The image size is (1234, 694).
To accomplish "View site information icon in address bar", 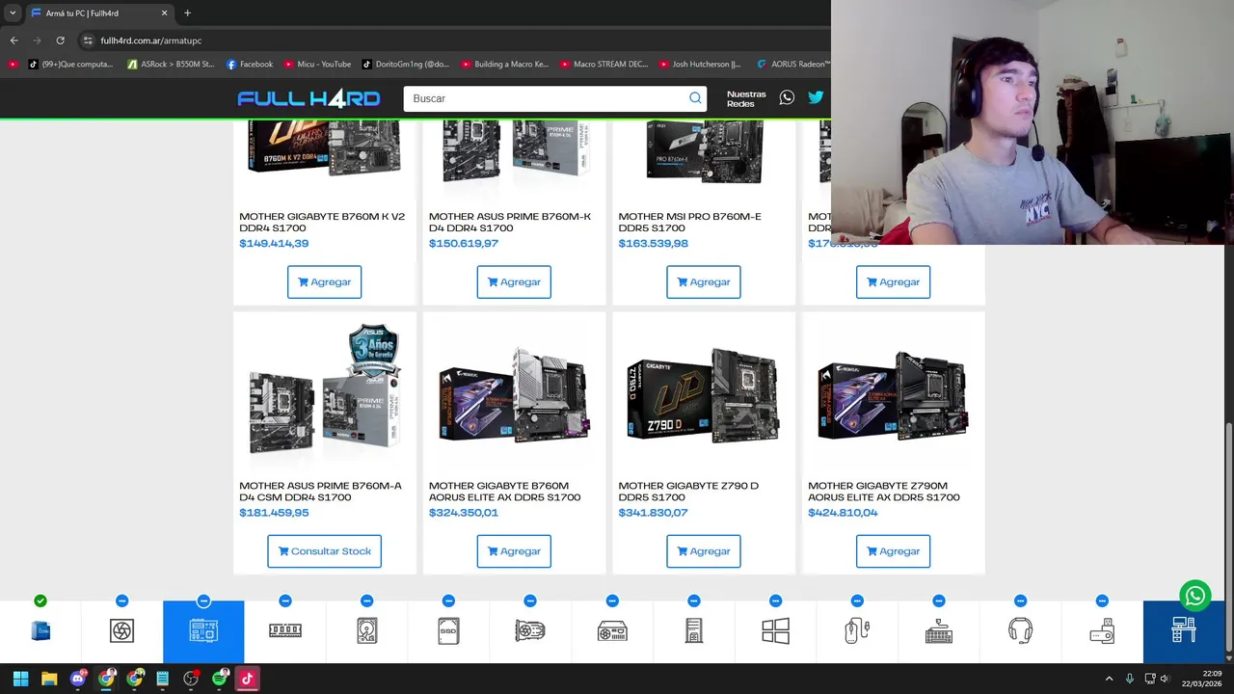I will pos(88,40).
